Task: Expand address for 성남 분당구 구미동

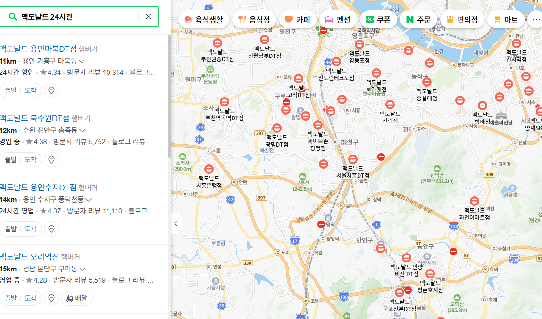Action: [82, 269]
